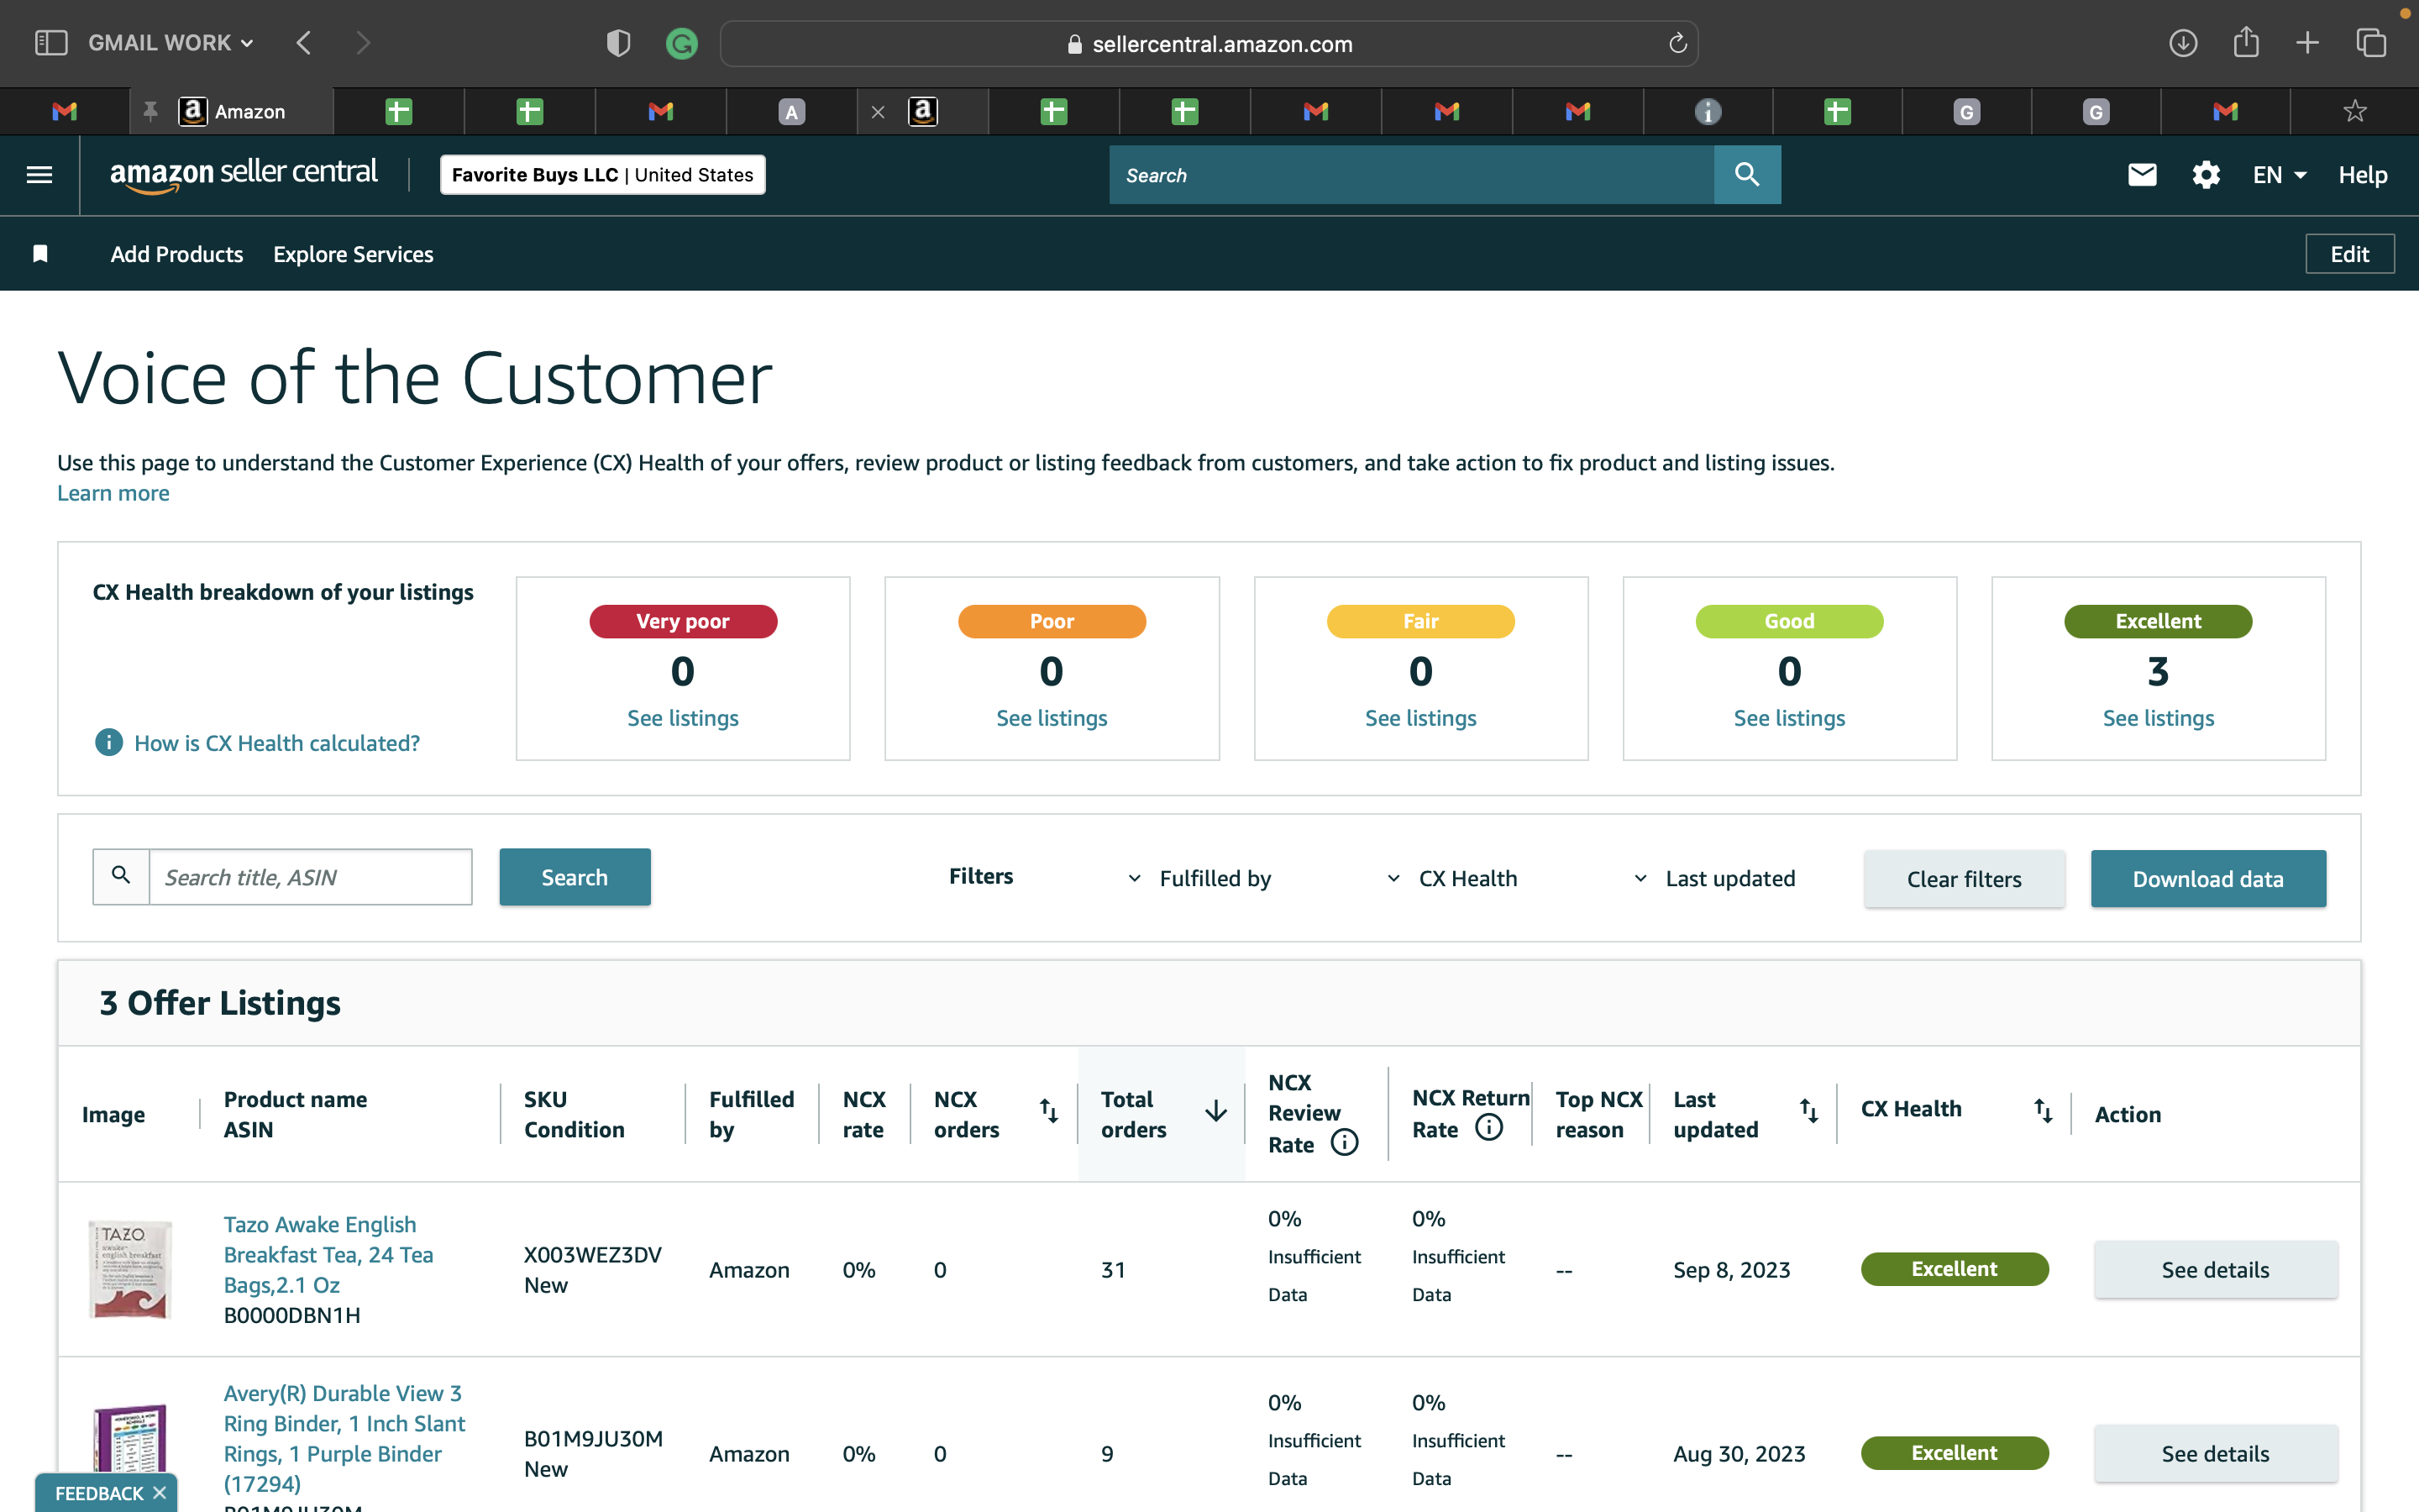2419x1512 pixels.
Task: Open messages via the mail icon
Action: 2142,175
